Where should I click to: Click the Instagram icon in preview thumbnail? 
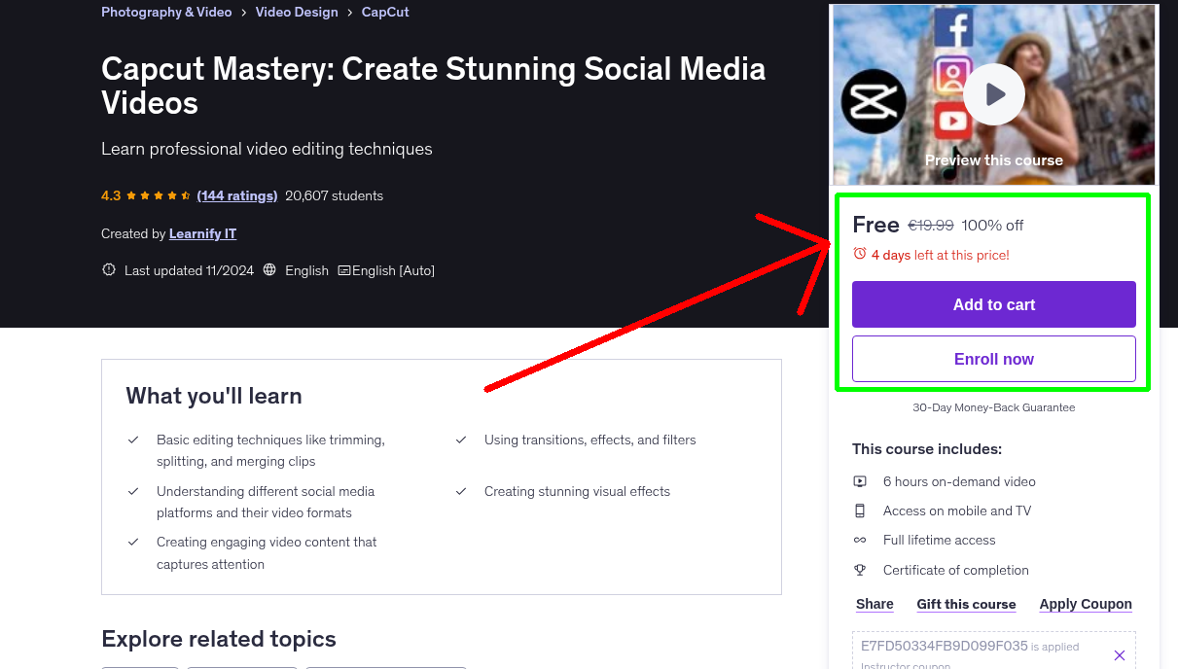pyautogui.click(x=953, y=74)
